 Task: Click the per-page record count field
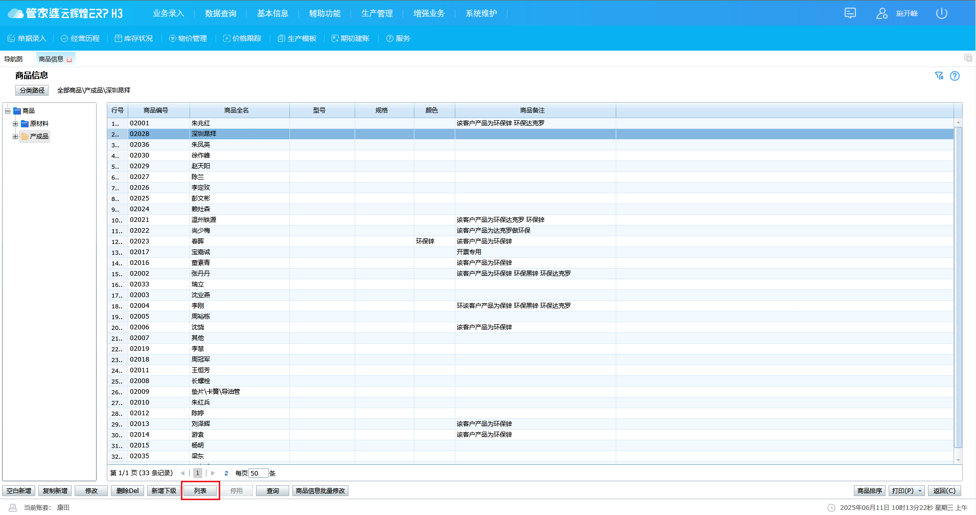pyautogui.click(x=258, y=473)
